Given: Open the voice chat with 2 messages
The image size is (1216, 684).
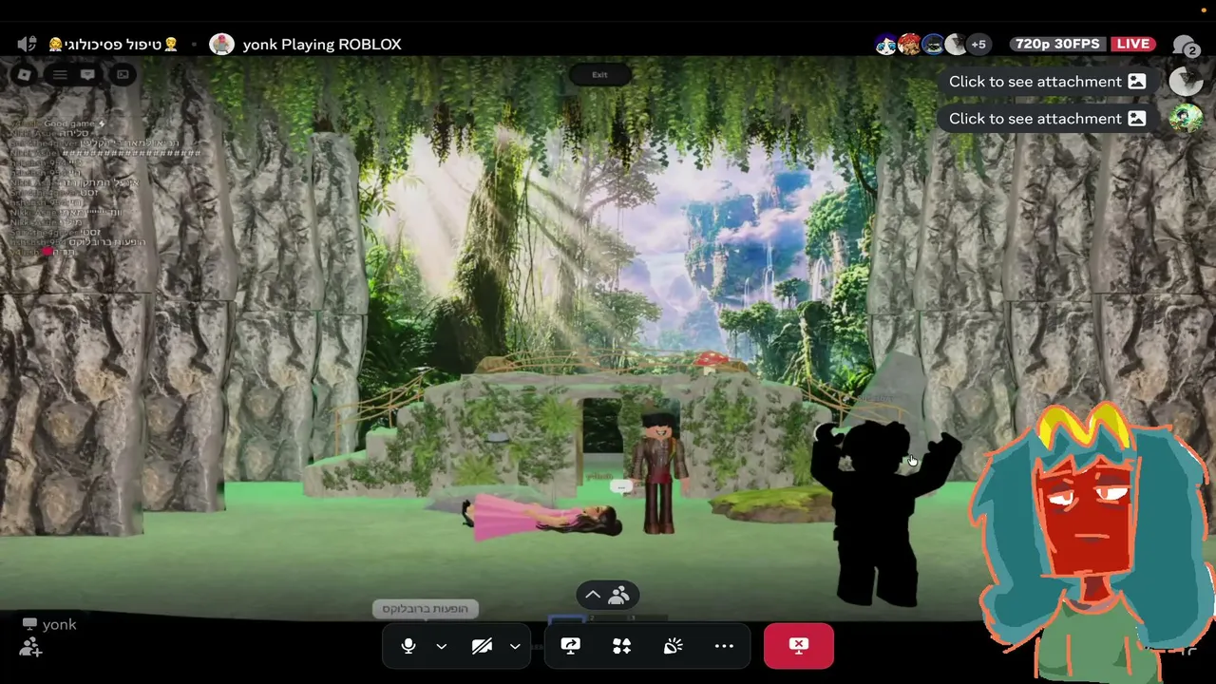Looking at the screenshot, I should [1185, 46].
